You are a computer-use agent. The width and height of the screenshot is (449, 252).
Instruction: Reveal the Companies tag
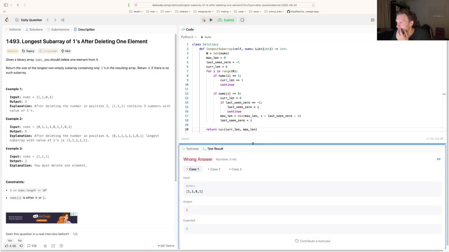(47, 51)
